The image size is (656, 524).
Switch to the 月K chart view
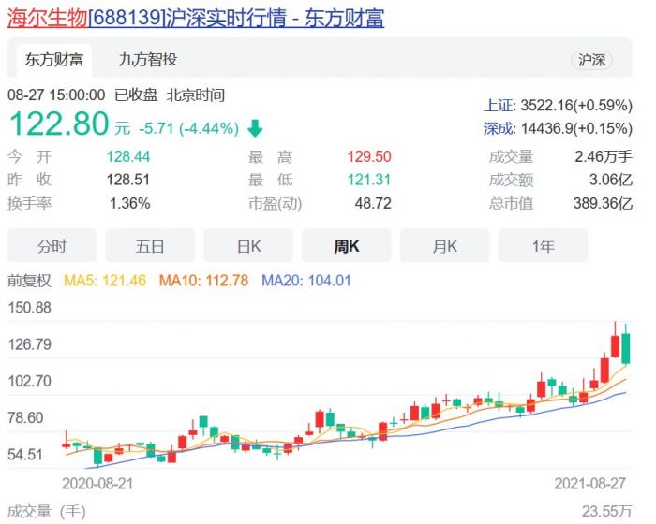444,246
